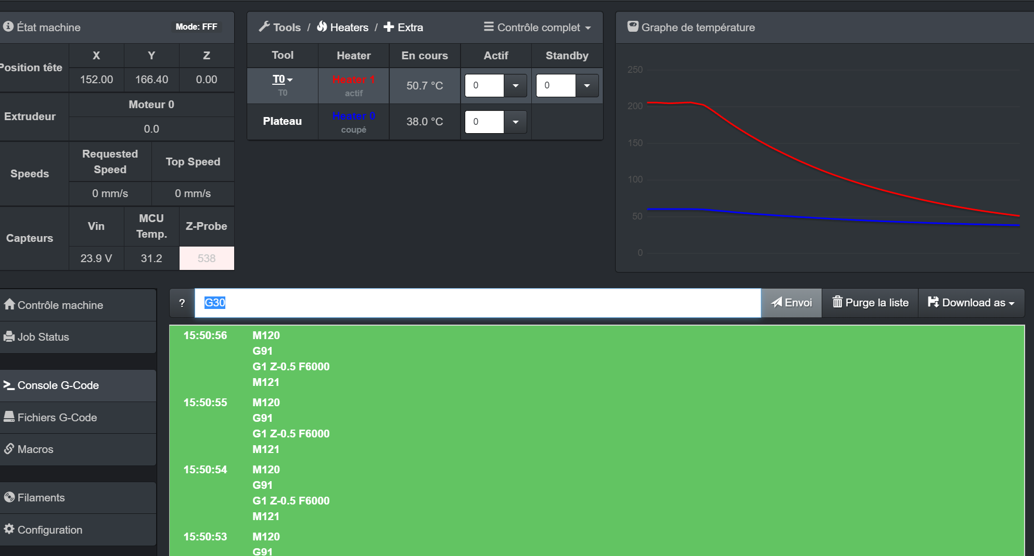
Task: Click the Requested Speed value 0 mm/s
Action: coord(110,193)
